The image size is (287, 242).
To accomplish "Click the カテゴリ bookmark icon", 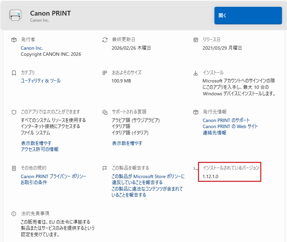I will coord(14,73).
